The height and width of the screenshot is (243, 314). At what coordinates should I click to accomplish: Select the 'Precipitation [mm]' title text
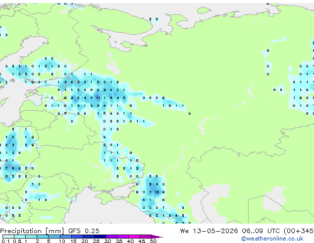coord(32,231)
